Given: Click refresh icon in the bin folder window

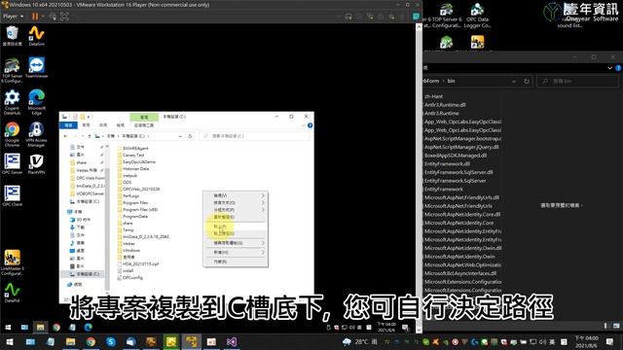Looking at the screenshot, I should point(527,81).
